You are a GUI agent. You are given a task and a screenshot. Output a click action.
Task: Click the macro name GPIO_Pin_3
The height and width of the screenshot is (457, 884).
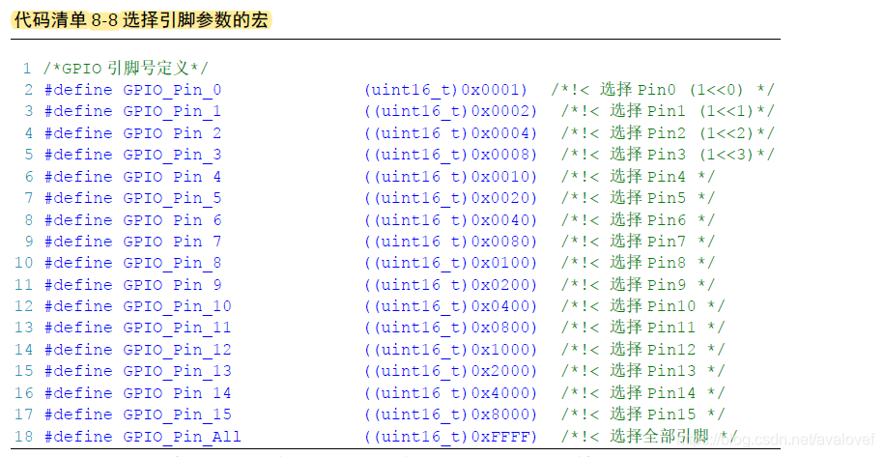pyautogui.click(x=173, y=155)
